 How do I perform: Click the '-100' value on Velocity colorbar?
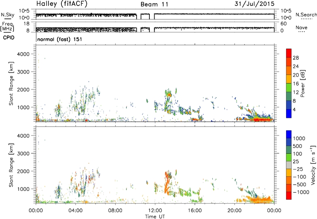click(300, 177)
